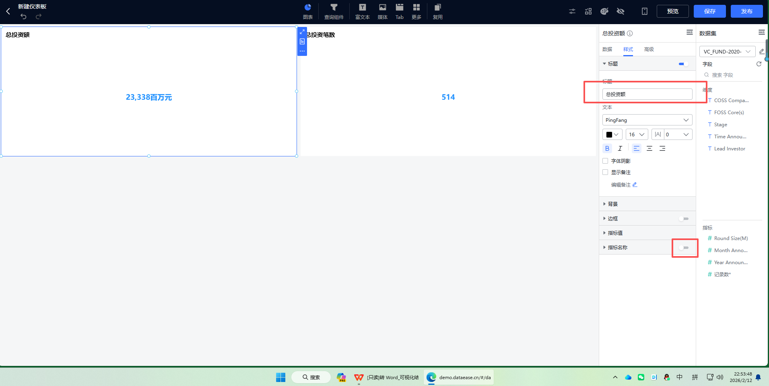The height and width of the screenshot is (386, 769).
Task: Click the taskbar 搜索 box
Action: [x=311, y=377]
